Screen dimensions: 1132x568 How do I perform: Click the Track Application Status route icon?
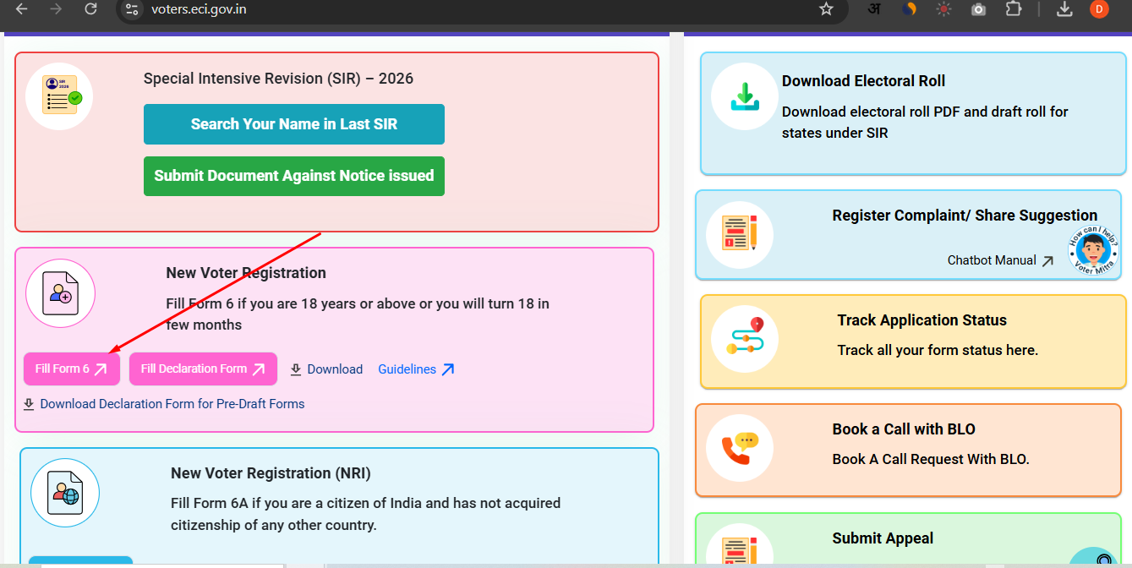744,337
